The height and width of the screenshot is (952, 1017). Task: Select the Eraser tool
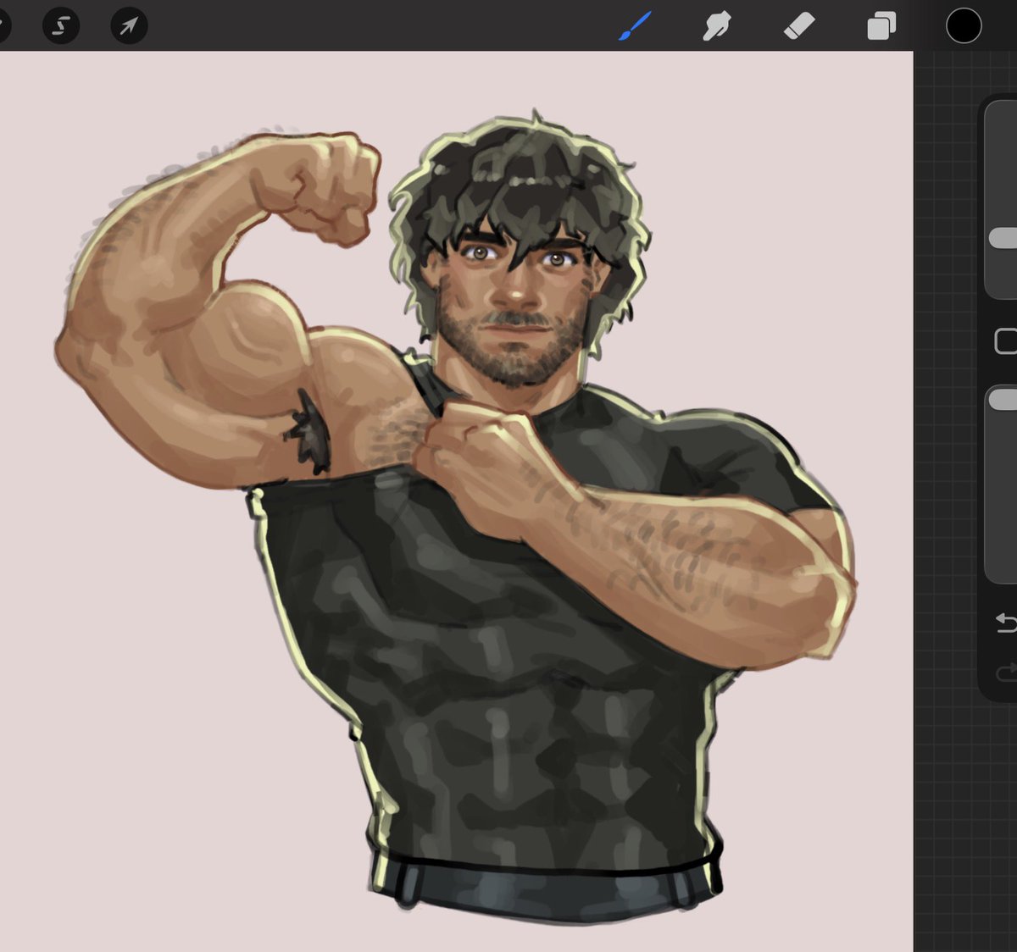(799, 26)
